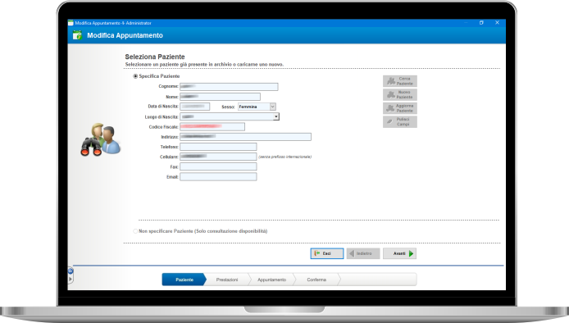Click the Paziente step tab
The image size is (569, 323).
[x=184, y=280]
